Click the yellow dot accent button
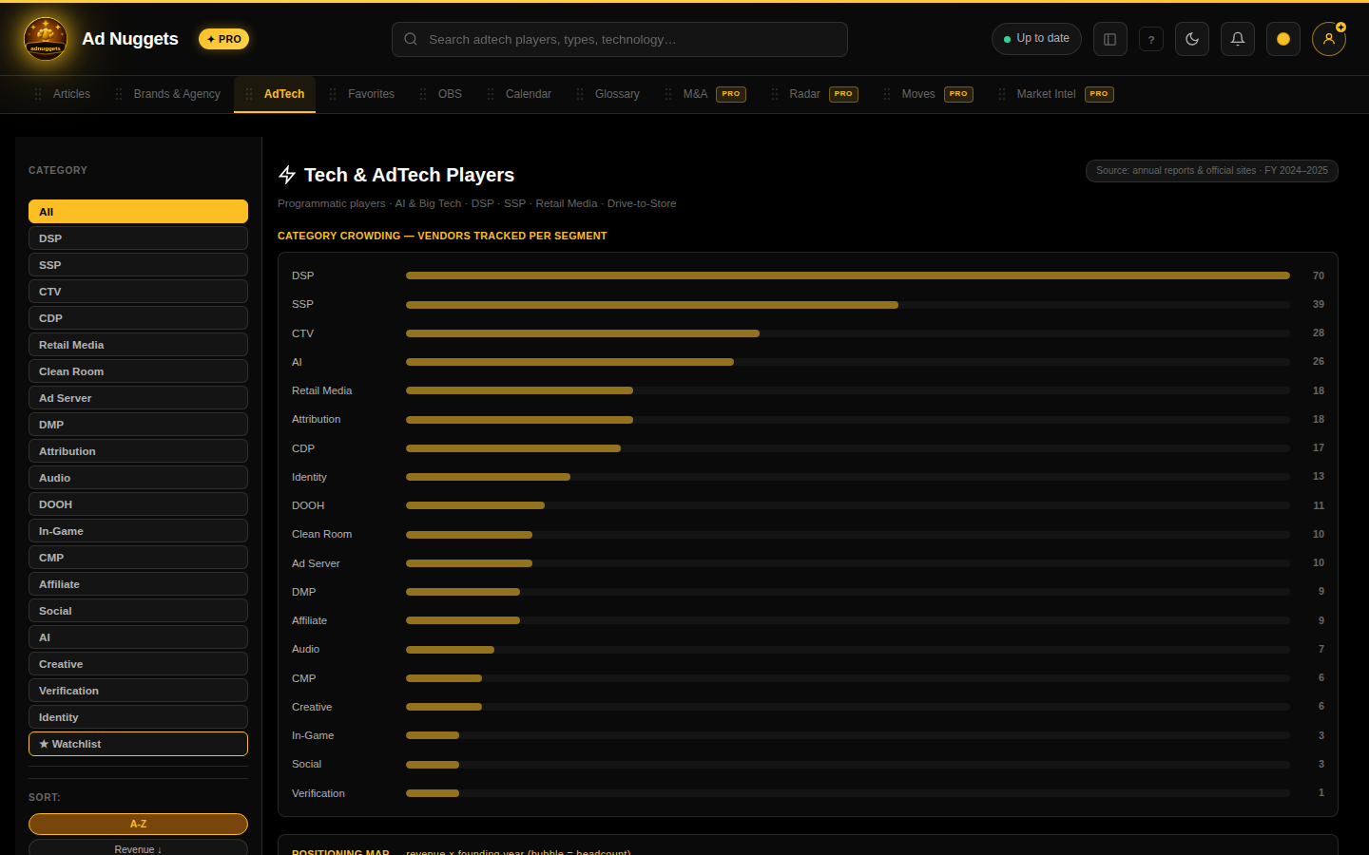The width and height of the screenshot is (1369, 855). pyautogui.click(x=1283, y=39)
